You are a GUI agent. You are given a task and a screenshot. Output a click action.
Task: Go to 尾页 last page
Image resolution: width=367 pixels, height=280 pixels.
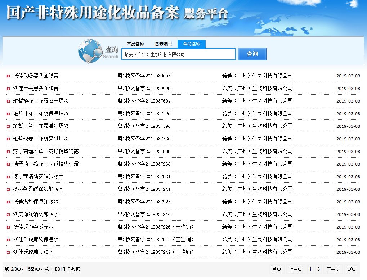tap(352, 269)
